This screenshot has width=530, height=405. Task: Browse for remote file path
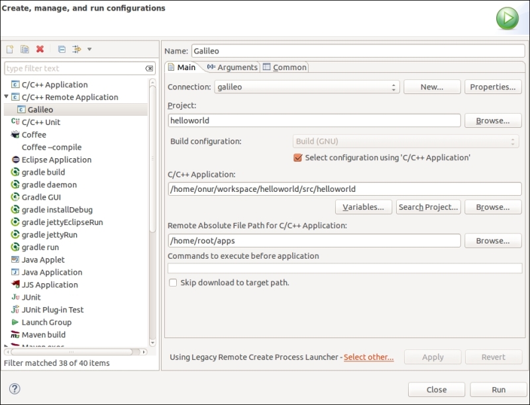point(493,241)
